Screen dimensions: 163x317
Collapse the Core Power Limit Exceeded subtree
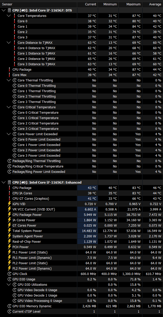click(9, 134)
